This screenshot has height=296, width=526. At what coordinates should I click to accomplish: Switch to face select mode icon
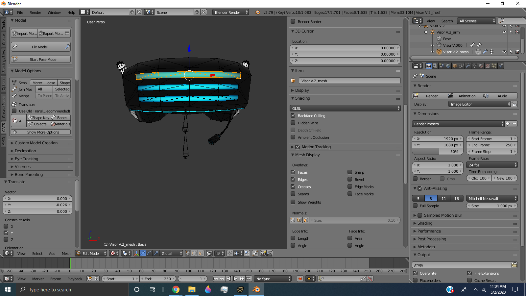(x=201, y=253)
